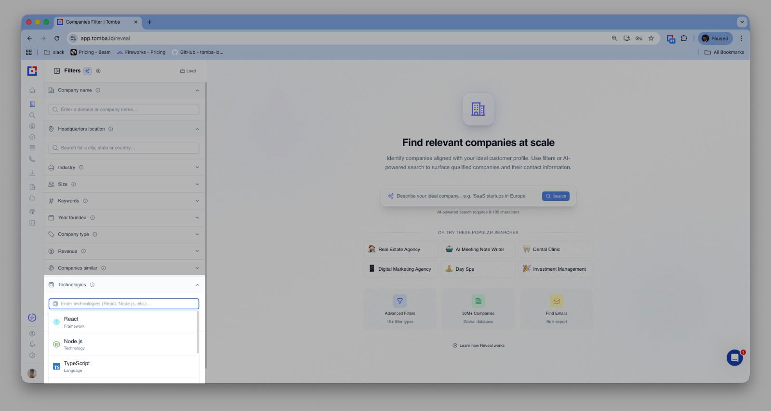The width and height of the screenshot is (771, 411).
Task: Click the technologies dropdown list scrollbar
Action: tap(198, 332)
